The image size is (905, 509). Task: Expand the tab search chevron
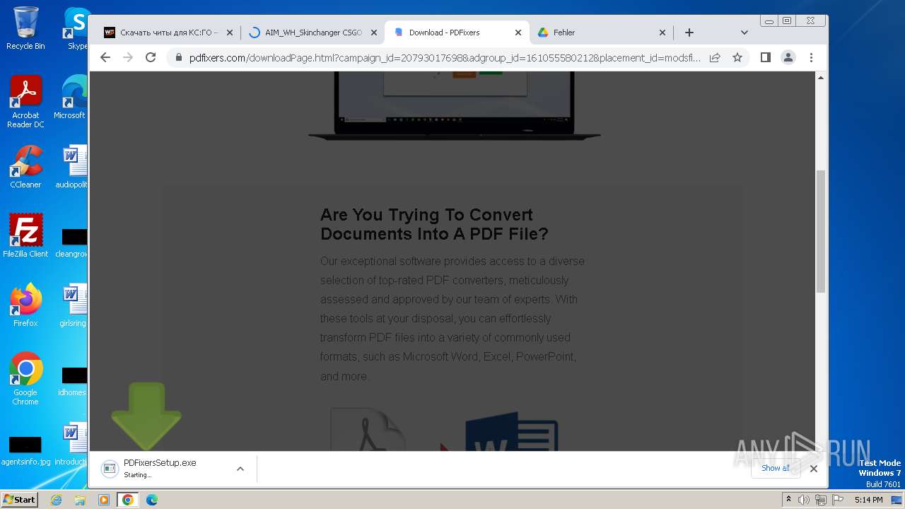(x=744, y=33)
